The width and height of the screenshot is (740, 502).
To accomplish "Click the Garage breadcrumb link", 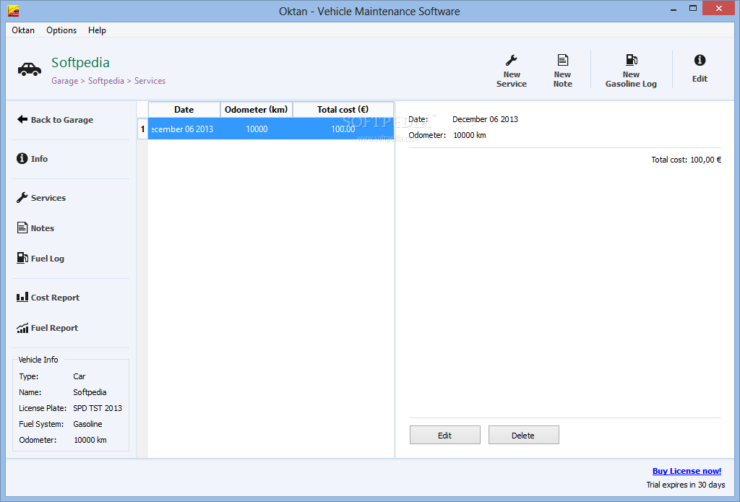I will pyautogui.click(x=64, y=81).
